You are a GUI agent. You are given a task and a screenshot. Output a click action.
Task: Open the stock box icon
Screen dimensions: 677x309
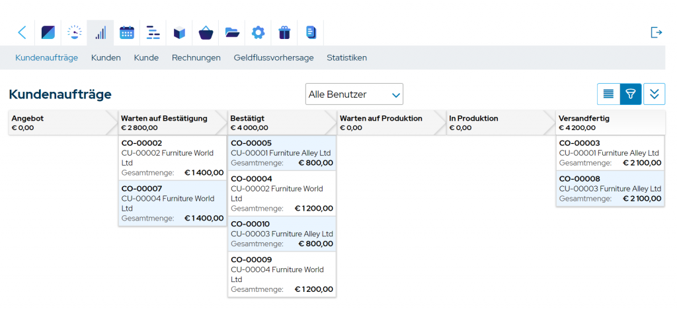tap(179, 32)
